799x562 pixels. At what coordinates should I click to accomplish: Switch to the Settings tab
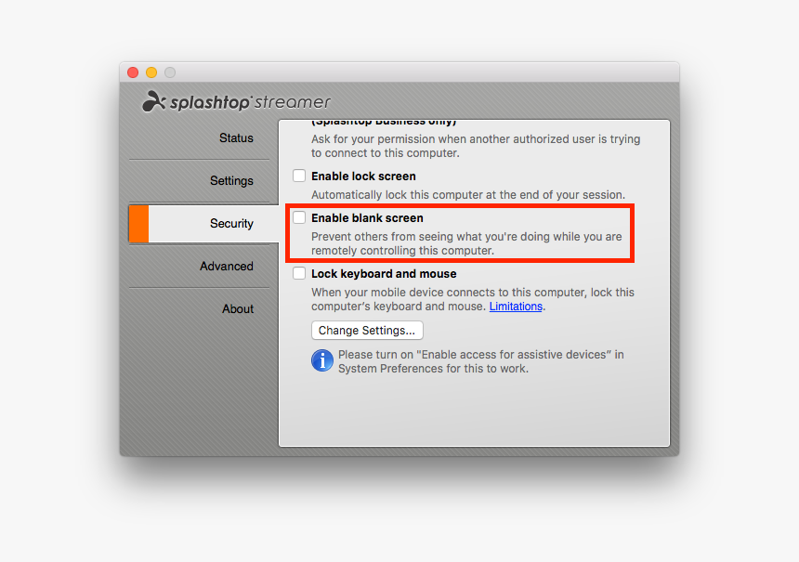click(x=231, y=181)
